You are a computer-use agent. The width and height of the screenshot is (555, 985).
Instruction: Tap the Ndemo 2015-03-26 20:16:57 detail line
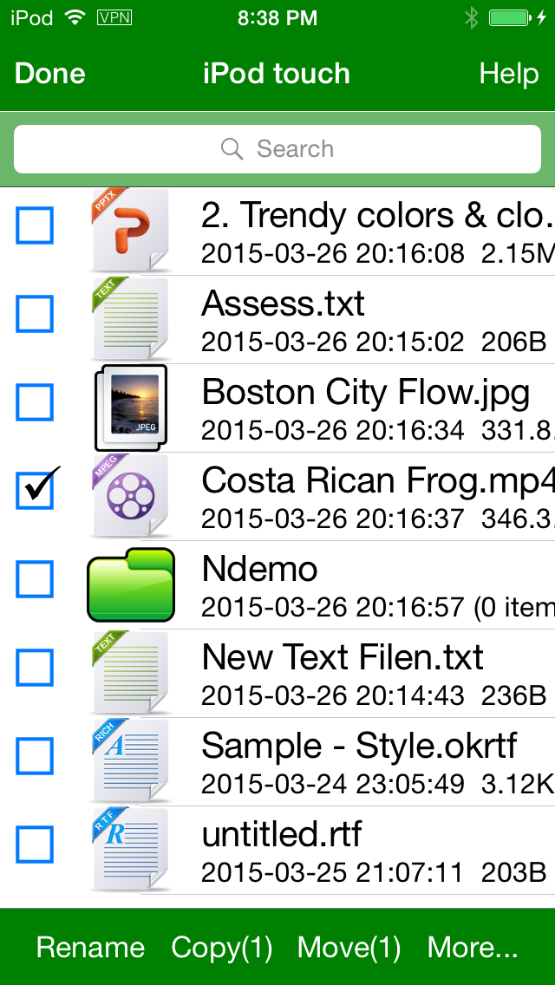pos(378,608)
